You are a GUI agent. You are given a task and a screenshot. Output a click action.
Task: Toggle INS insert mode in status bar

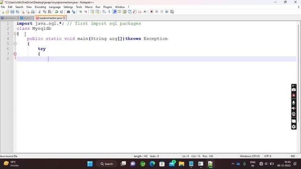[x=293, y=156]
